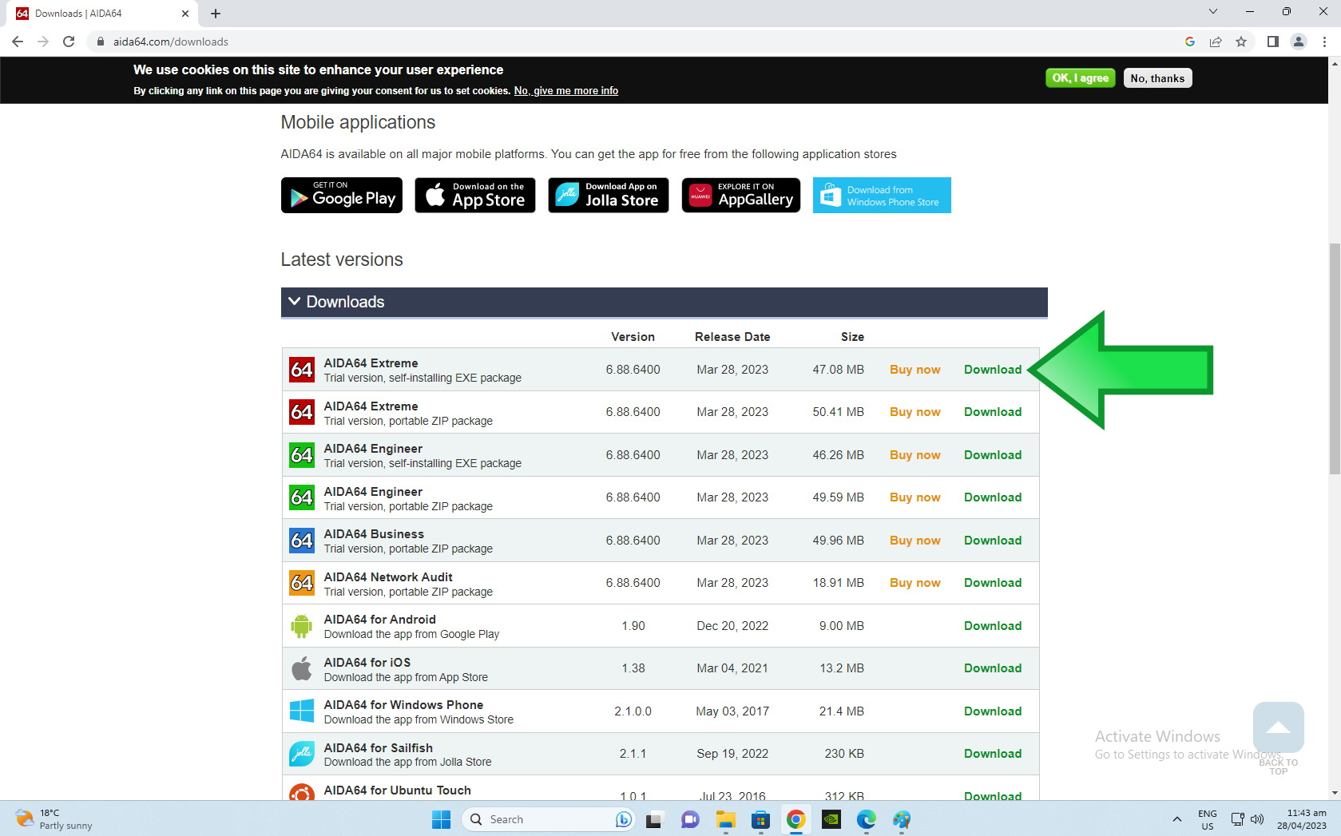
Task: Close the Downloads | AIDA64 tab
Action: [185, 14]
